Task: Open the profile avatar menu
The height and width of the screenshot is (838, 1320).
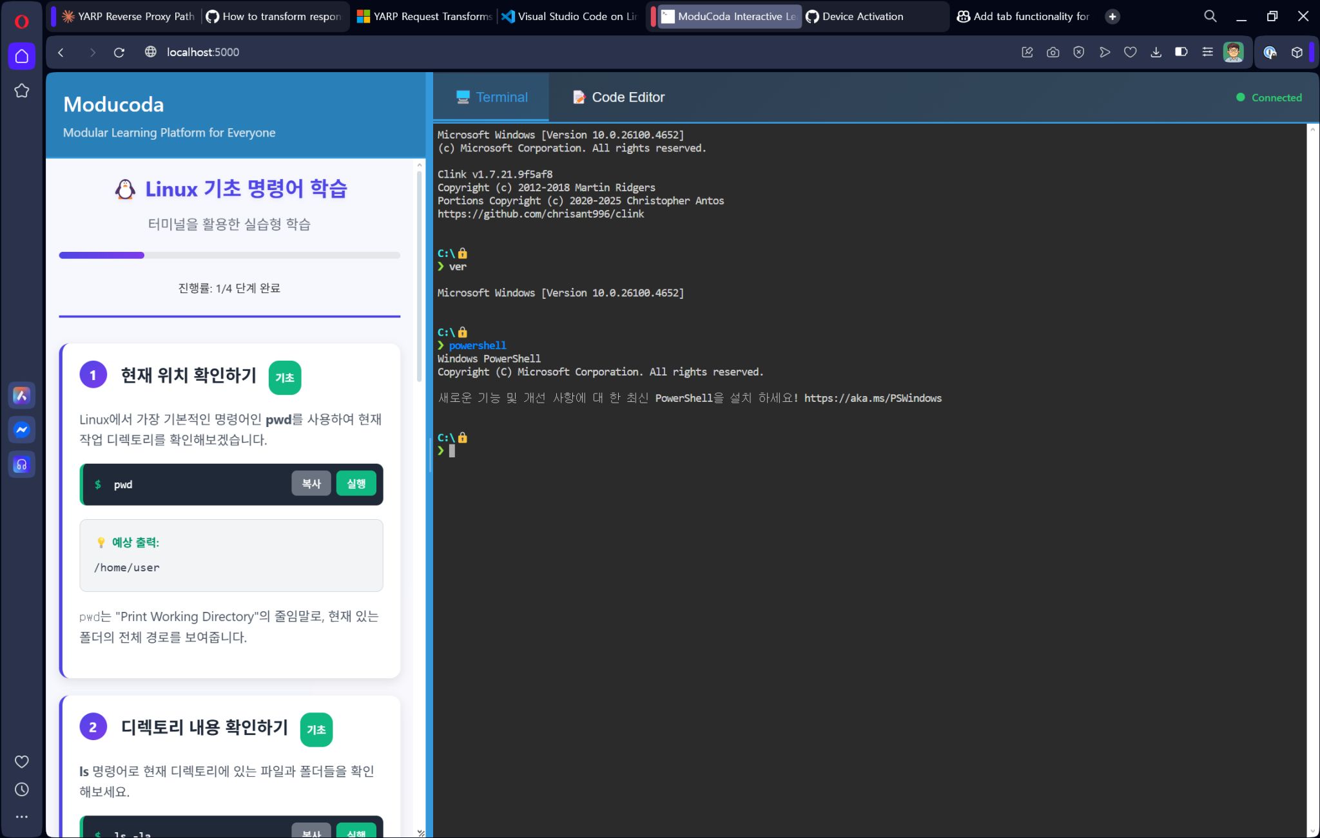Action: (x=1232, y=52)
